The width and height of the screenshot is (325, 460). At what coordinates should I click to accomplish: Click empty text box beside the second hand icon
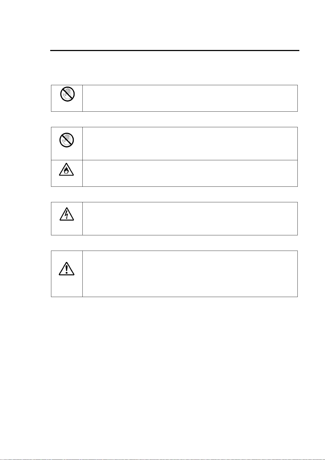190,144
